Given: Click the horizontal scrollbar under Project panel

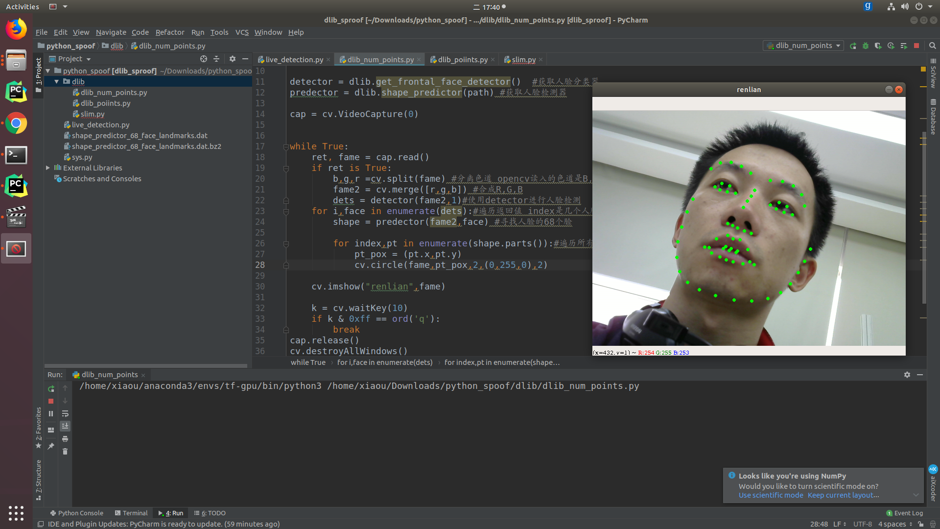Looking at the screenshot, I should click(146, 366).
